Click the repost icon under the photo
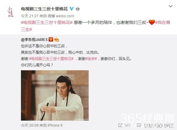The image size is (177, 130). [120, 125]
